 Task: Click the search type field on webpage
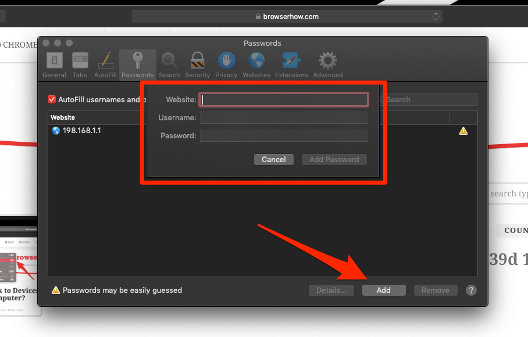pyautogui.click(x=508, y=193)
